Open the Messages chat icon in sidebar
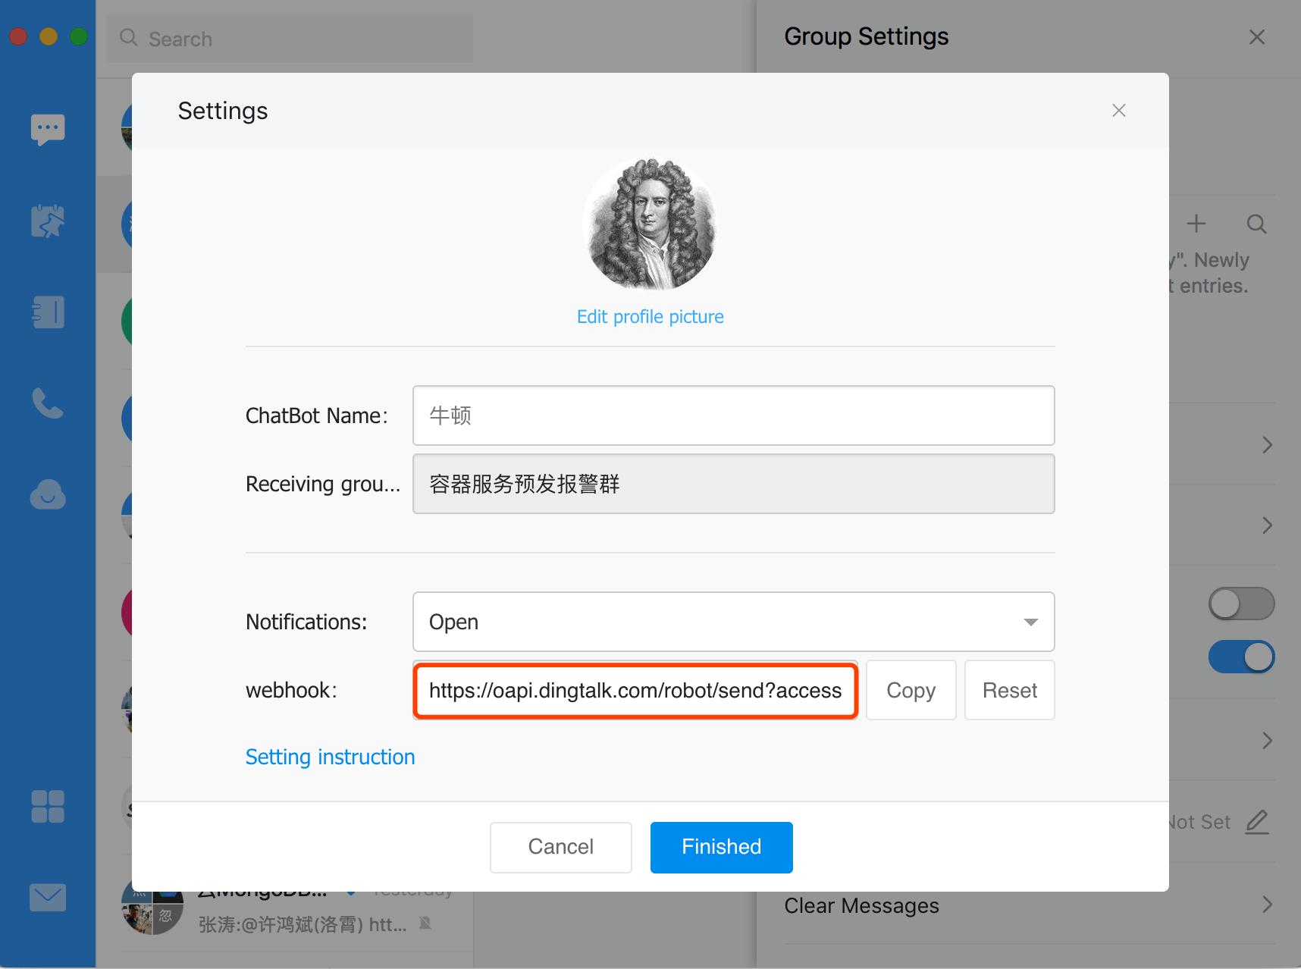The image size is (1301, 969). [x=48, y=130]
